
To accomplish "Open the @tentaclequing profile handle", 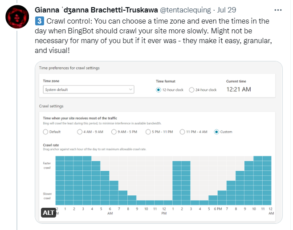I will [185, 10].
